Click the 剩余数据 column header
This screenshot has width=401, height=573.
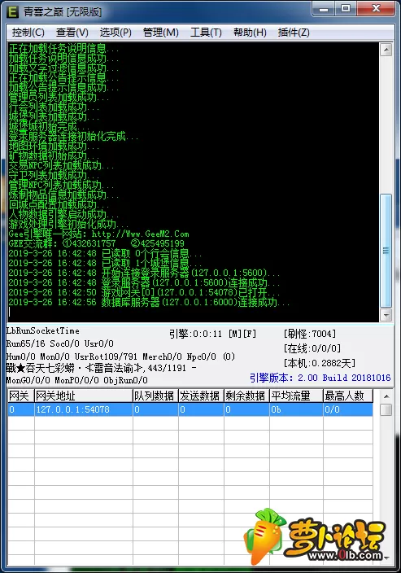pos(246,396)
